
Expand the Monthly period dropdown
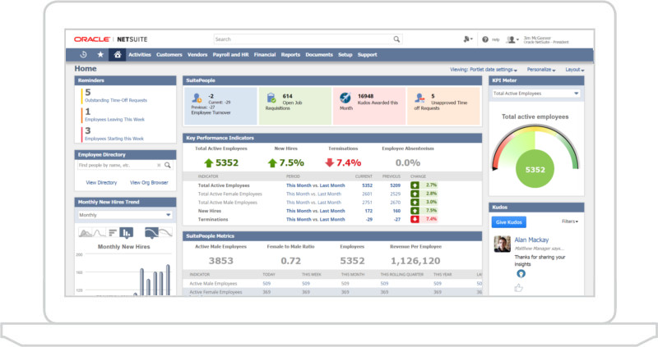[x=124, y=215]
